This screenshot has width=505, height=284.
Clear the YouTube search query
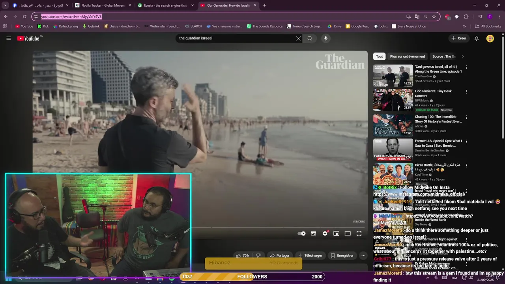pyautogui.click(x=298, y=38)
